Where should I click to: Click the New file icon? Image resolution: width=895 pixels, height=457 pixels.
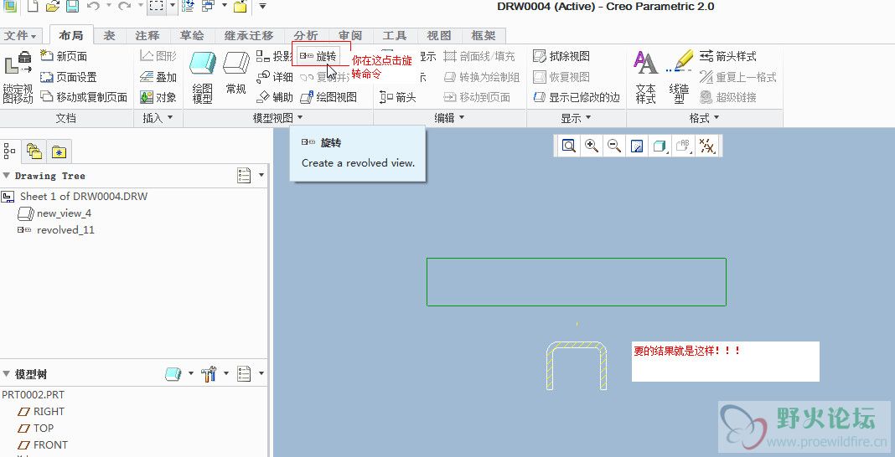(x=33, y=7)
